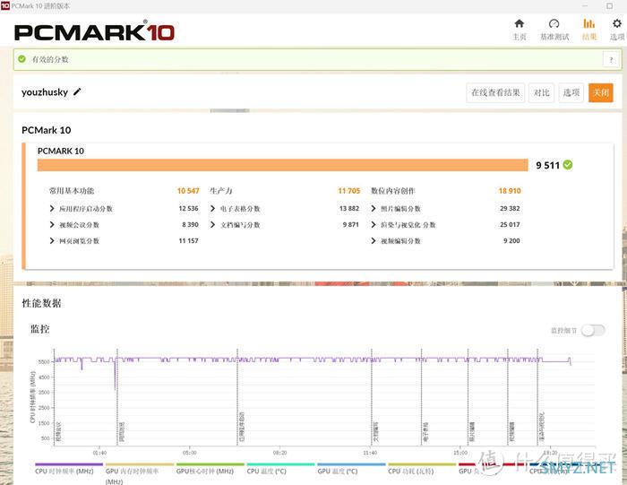Expand the photo editing score row (29 382)
The image size is (627, 485).
coord(445,209)
